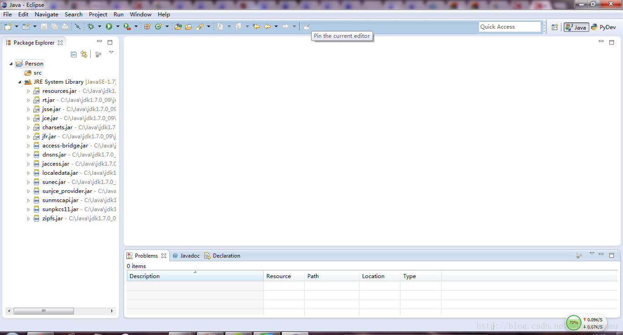The width and height of the screenshot is (623, 335).
Task: Switch to the Java perspective
Action: coord(576,27)
